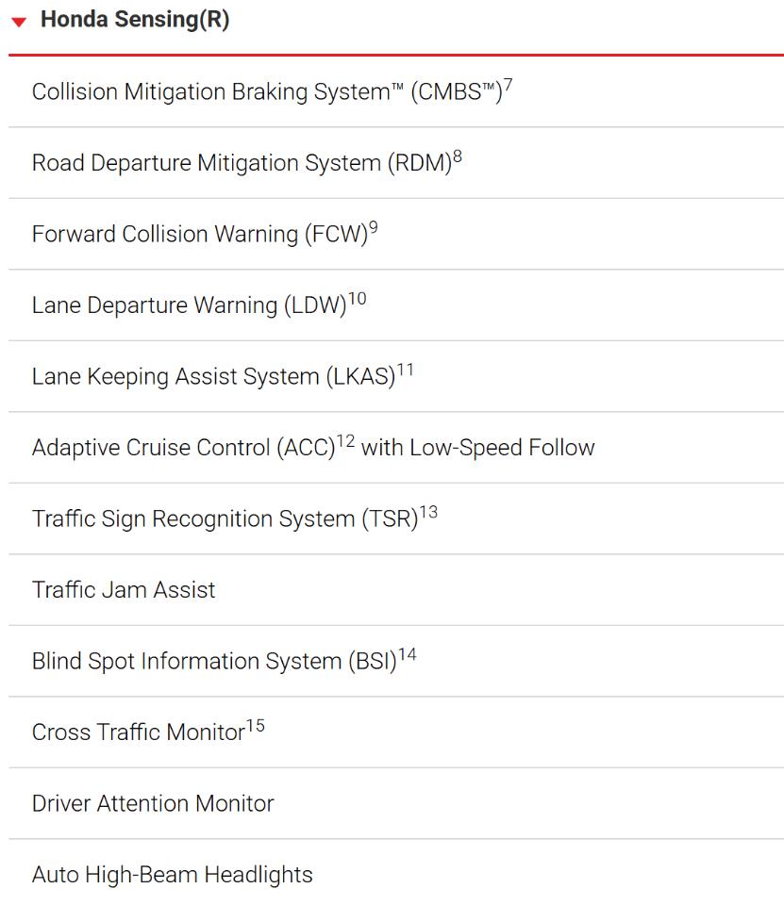Open footnote 12 after Adaptive Cruise Control
This screenshot has height=905, width=784.
345,441
